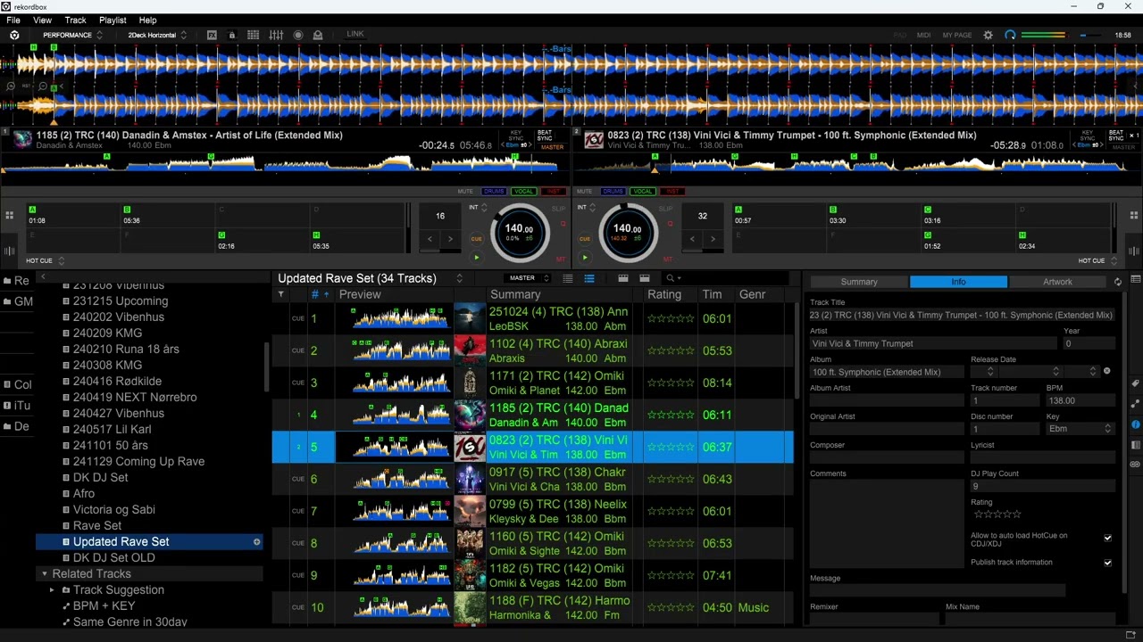1143x642 pixels.
Task: Double deck 2 beat loop length
Action: click(713, 239)
